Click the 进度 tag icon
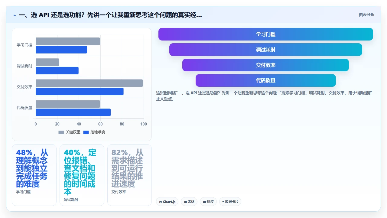 click(205, 202)
